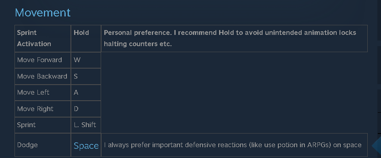Screen dimensions: 381x158
Task: Click the A key binding cell
Action: pos(86,92)
